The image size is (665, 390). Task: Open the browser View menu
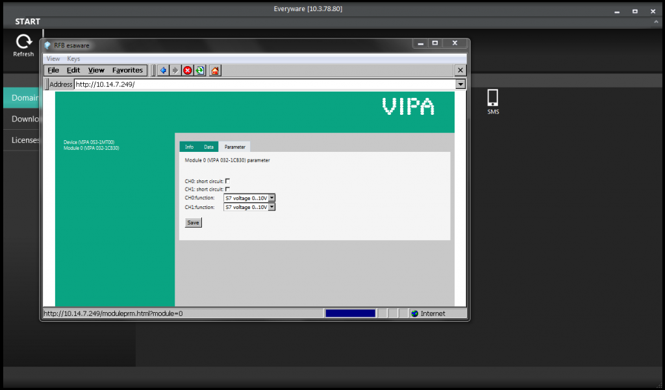pos(96,70)
